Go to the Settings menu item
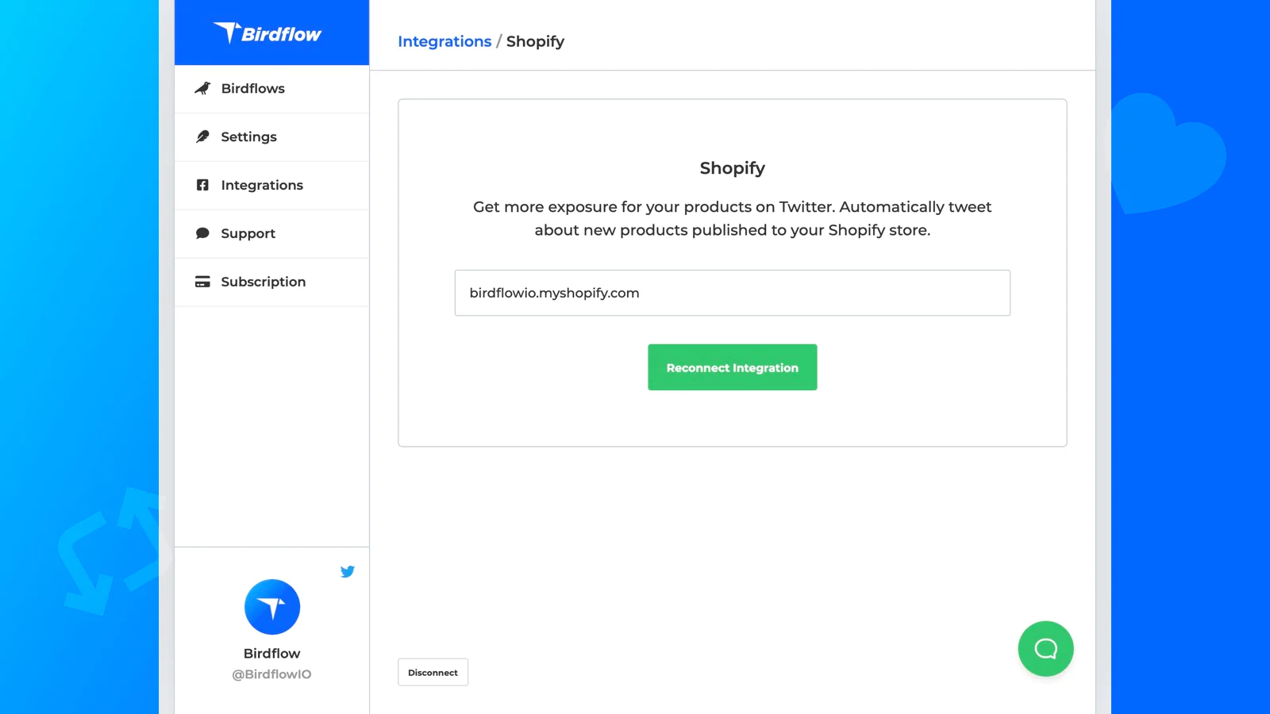This screenshot has height=714, width=1270. click(x=271, y=137)
